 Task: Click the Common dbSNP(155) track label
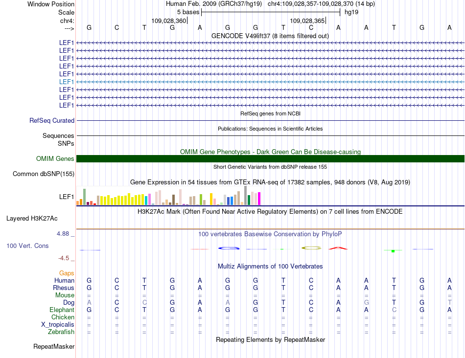[44, 174]
